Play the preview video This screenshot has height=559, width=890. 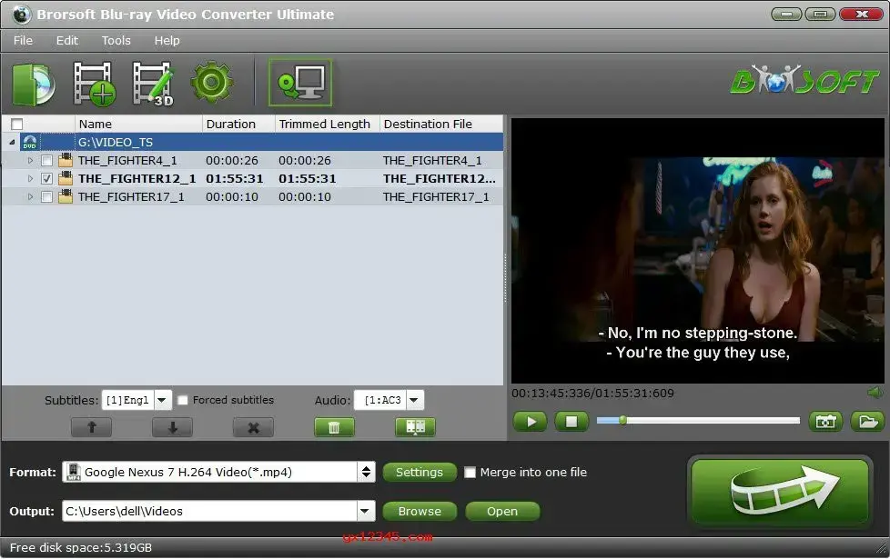pos(531,421)
